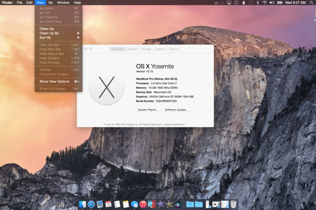Click the speech bubble menu bar icon
The width and height of the screenshot is (316, 210).
tap(236, 3)
